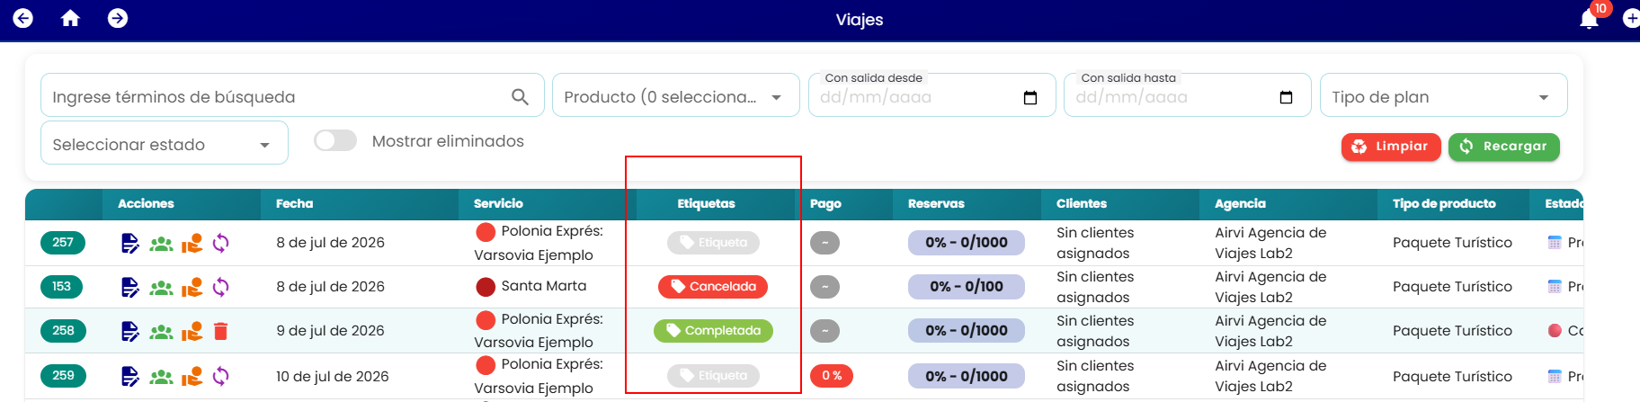Edit trip 153 with document icon

click(x=130, y=287)
